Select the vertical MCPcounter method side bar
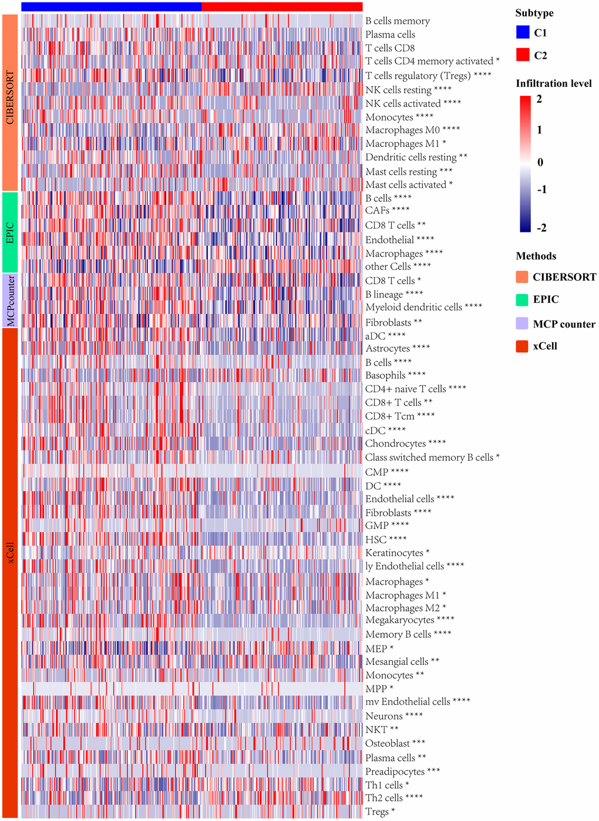Image resolution: width=599 pixels, height=821 pixels. point(10,299)
